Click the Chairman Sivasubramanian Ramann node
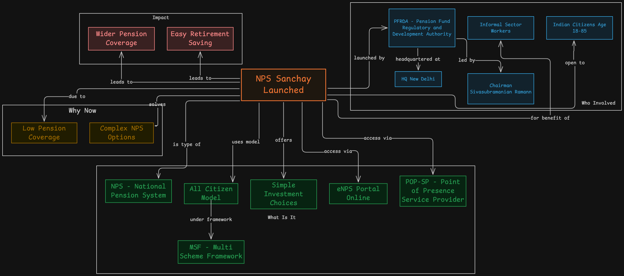The image size is (624, 276). pyautogui.click(x=501, y=89)
